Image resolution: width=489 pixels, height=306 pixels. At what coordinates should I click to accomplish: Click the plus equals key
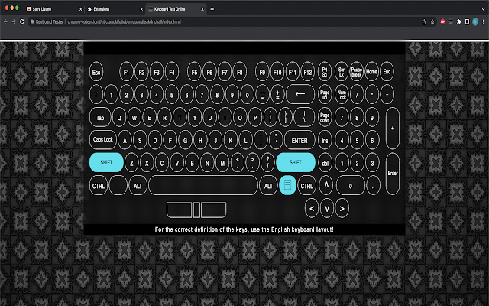(x=277, y=94)
